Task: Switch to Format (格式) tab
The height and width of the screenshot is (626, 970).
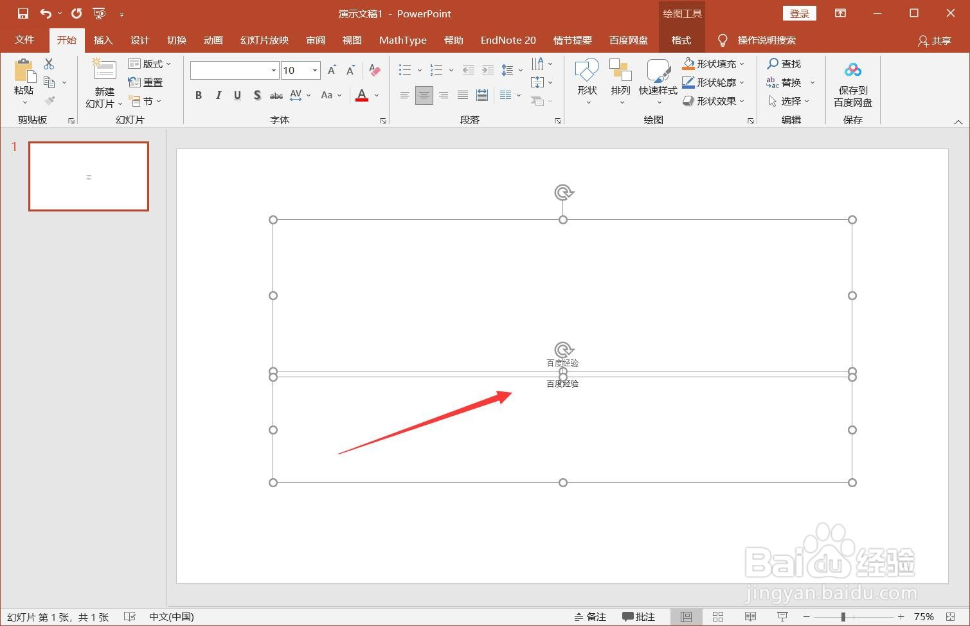Action: pyautogui.click(x=681, y=40)
